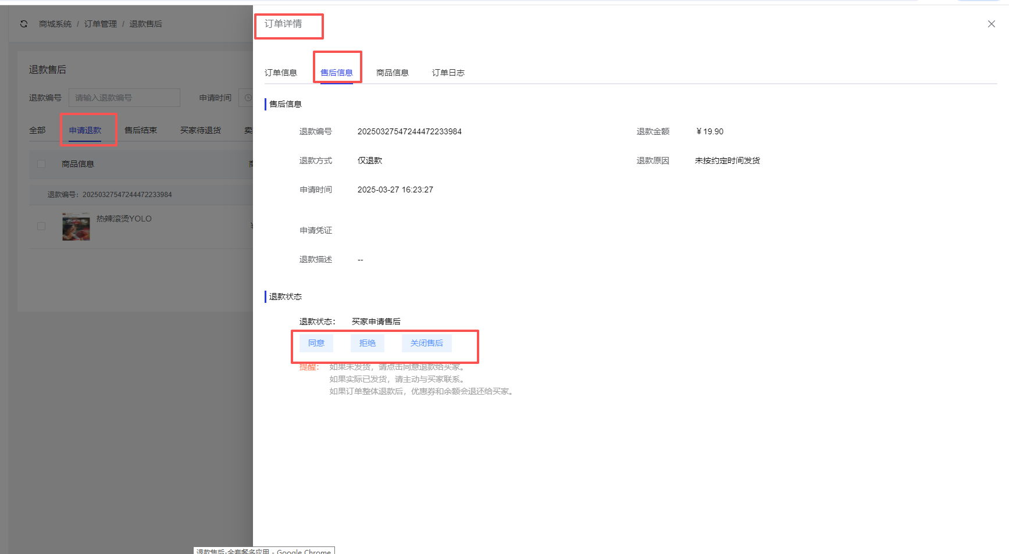The width and height of the screenshot is (1009, 554).
Task: Click the 退款编号 row label in the list
Action: click(63, 195)
